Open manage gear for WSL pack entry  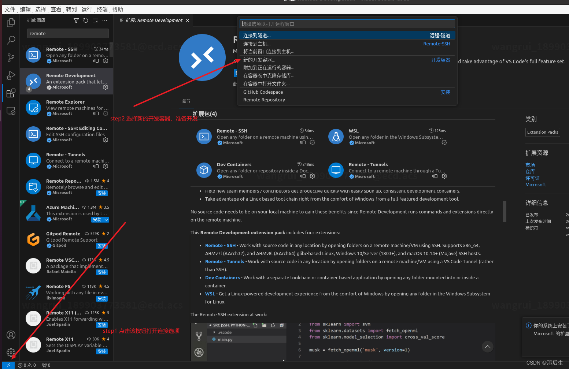(444, 142)
